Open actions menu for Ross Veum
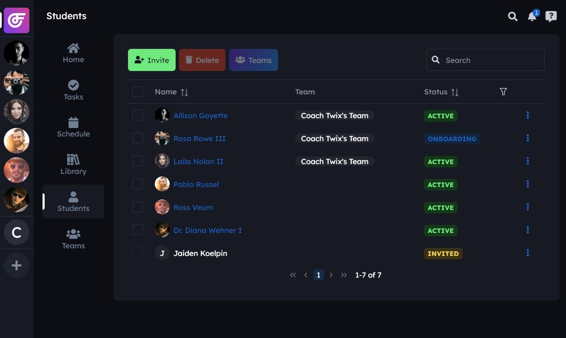 tap(528, 207)
